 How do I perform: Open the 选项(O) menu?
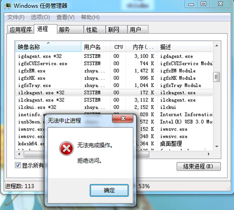point(40,17)
